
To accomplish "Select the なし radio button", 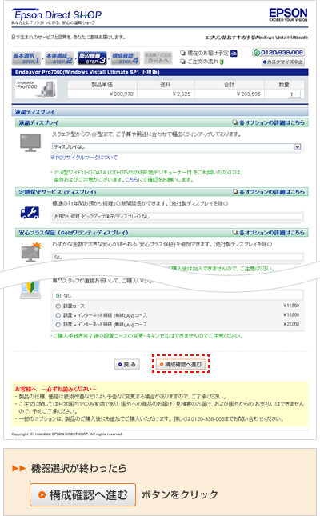I will coord(58,295).
